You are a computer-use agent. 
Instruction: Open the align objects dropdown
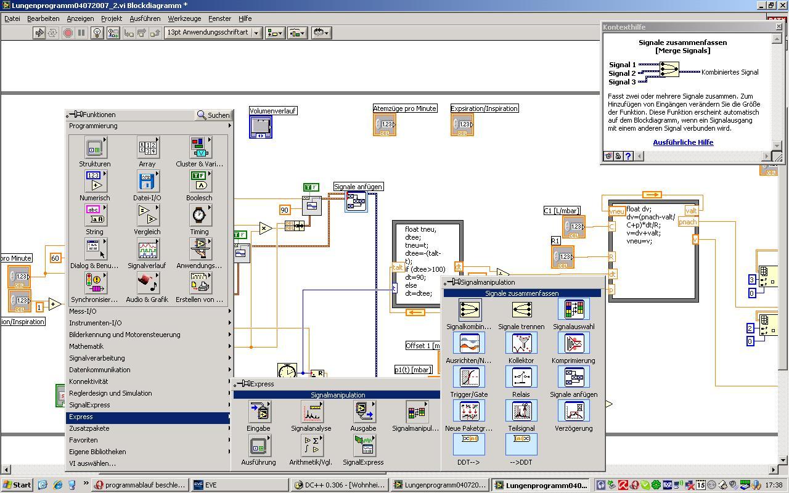[275, 33]
